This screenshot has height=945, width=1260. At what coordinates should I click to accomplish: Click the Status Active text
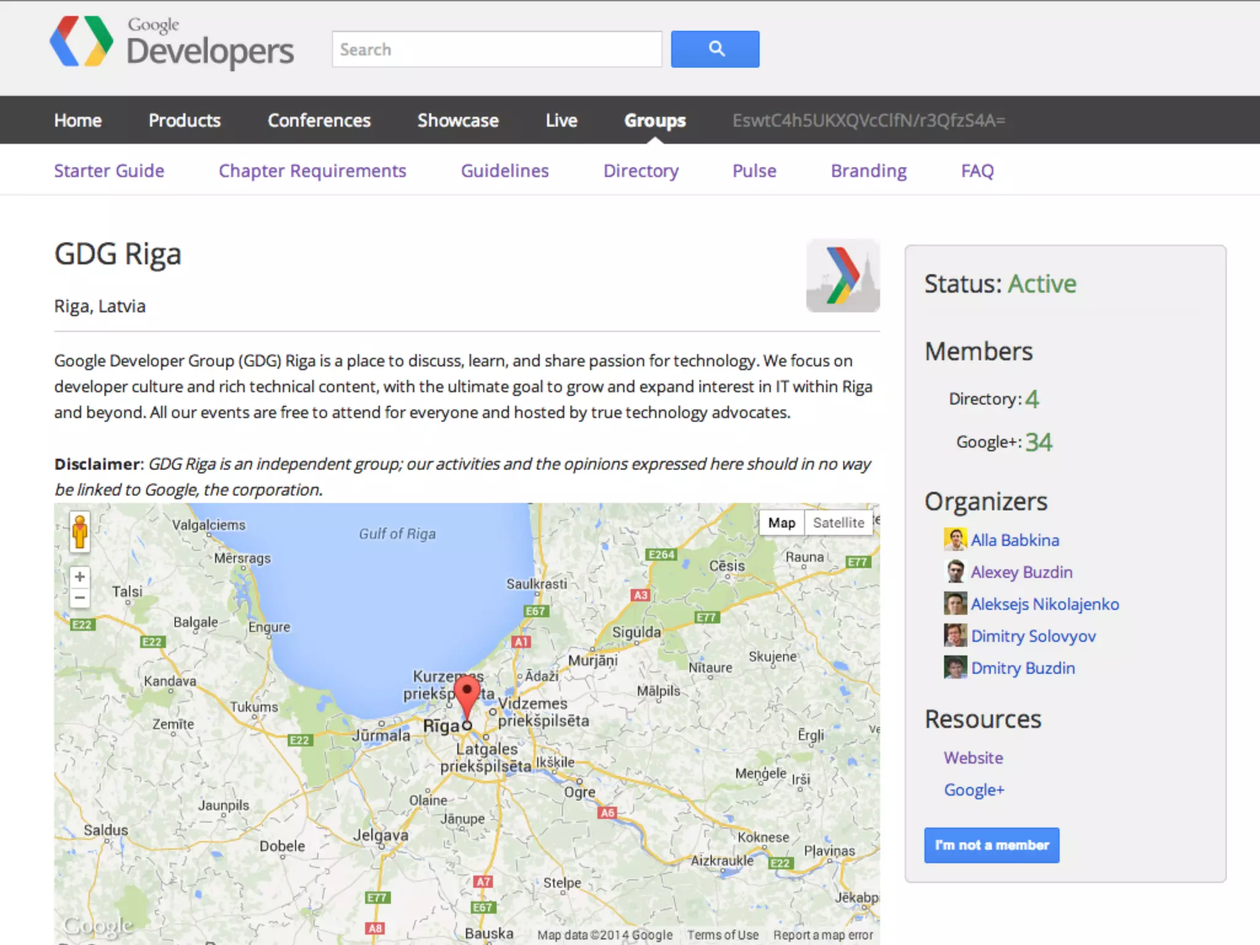1000,284
